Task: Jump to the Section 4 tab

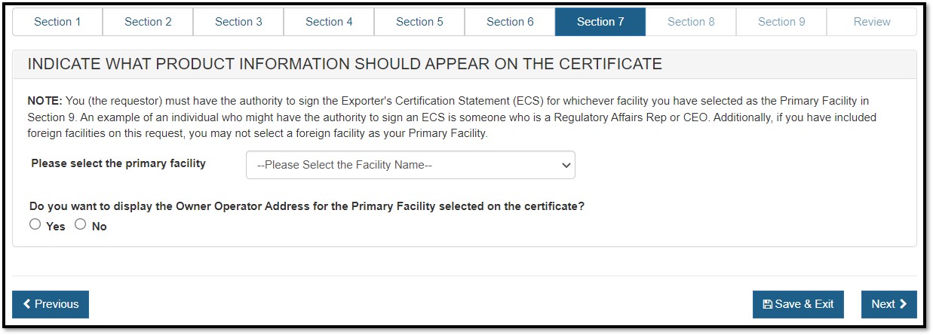Action: click(x=329, y=22)
